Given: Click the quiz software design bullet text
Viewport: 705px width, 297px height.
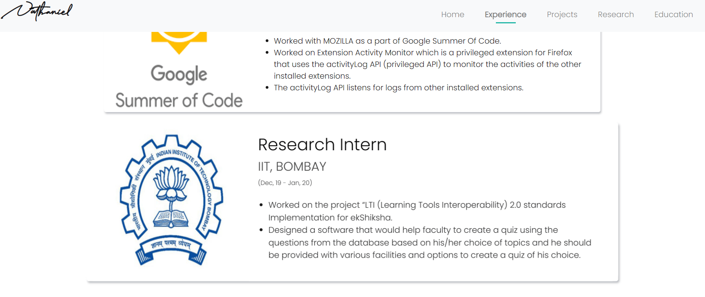Looking at the screenshot, I should coord(430,243).
